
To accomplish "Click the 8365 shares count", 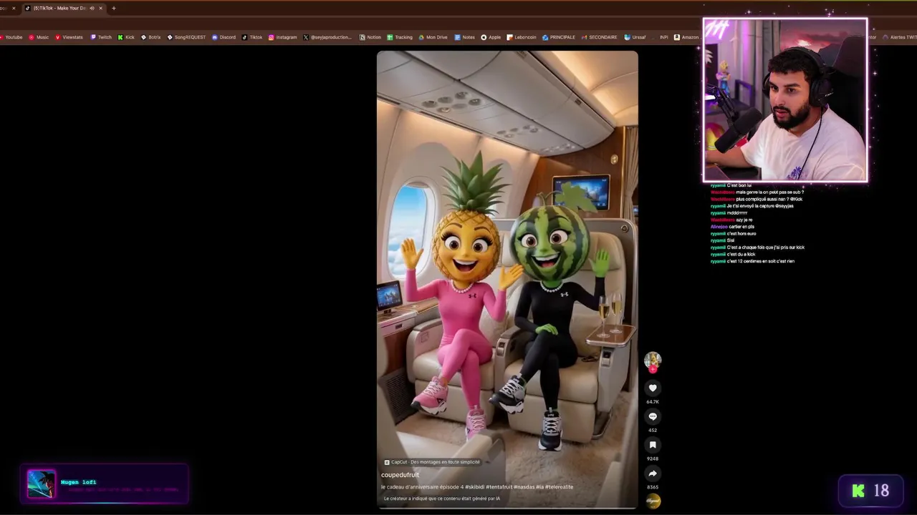I will click(x=652, y=487).
